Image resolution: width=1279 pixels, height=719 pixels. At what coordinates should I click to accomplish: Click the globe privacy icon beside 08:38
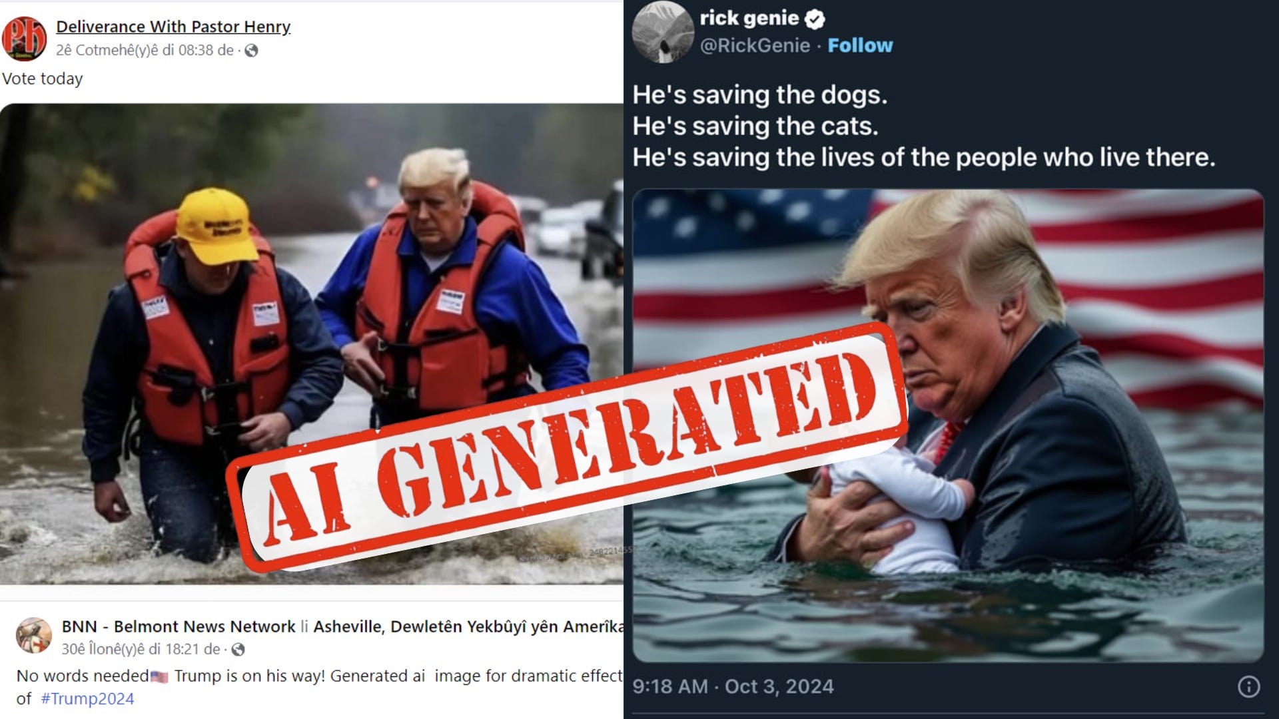point(251,51)
